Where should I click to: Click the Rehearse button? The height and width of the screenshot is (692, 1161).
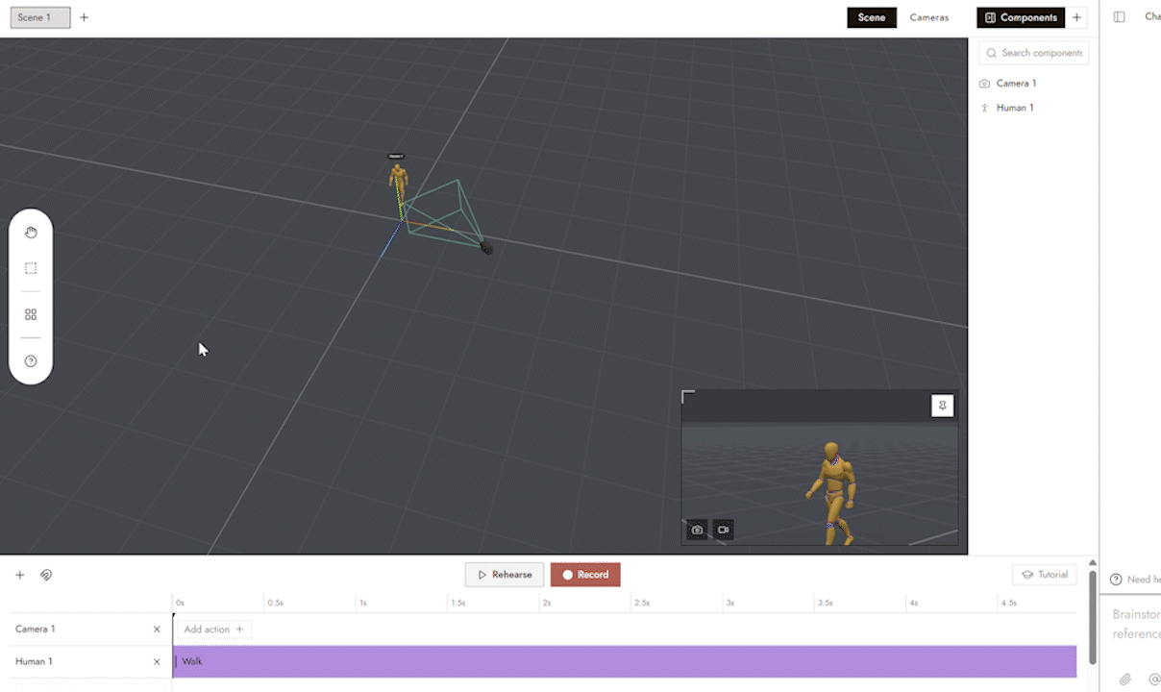point(505,575)
